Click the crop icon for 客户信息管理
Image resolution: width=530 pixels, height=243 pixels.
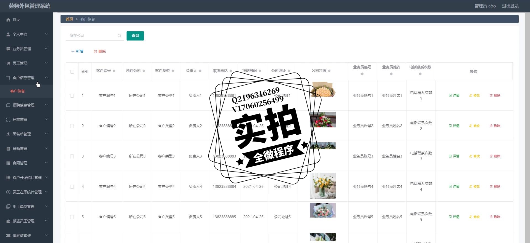click(8, 78)
